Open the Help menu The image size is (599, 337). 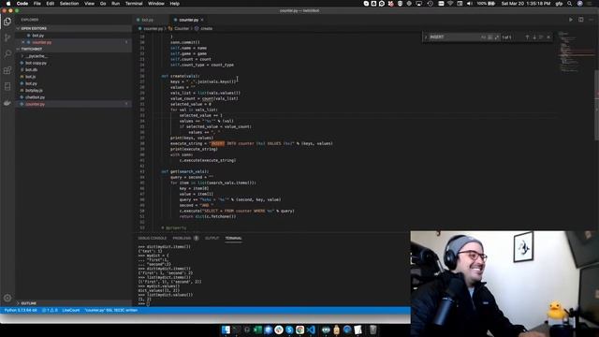[x=175, y=4]
